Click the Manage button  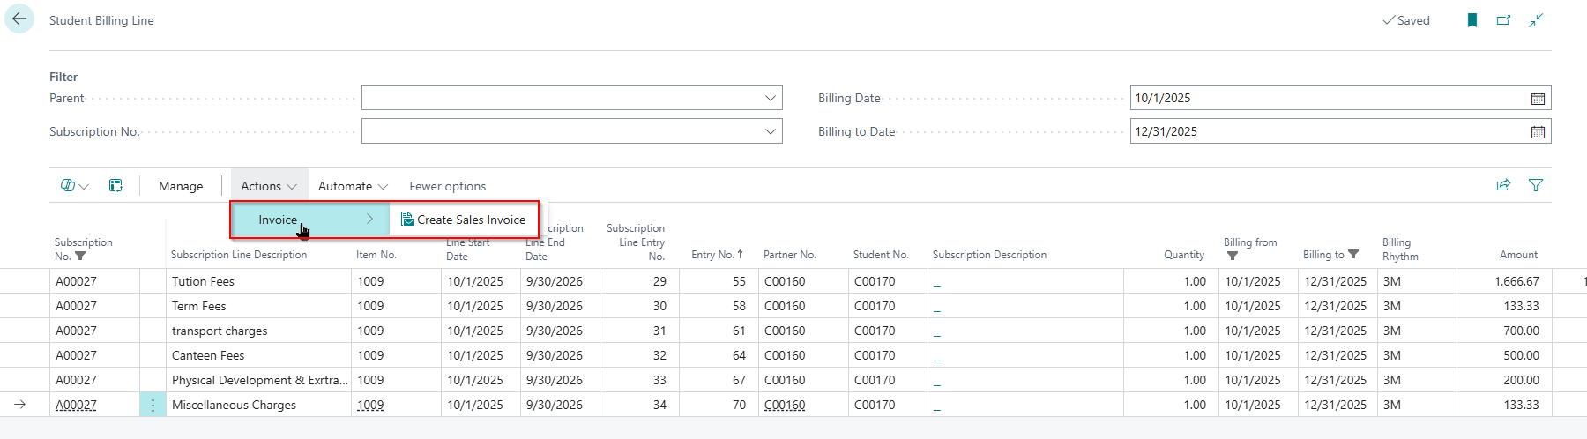(x=181, y=186)
